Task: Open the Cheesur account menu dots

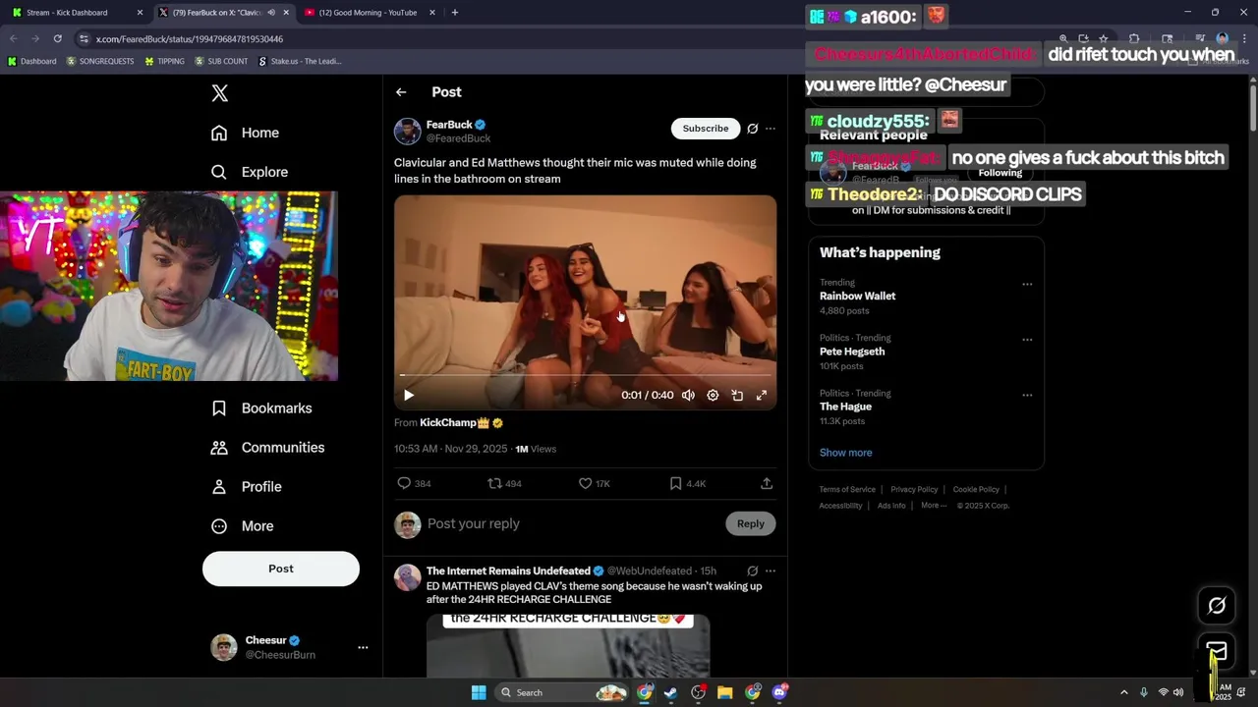Action: tap(363, 647)
